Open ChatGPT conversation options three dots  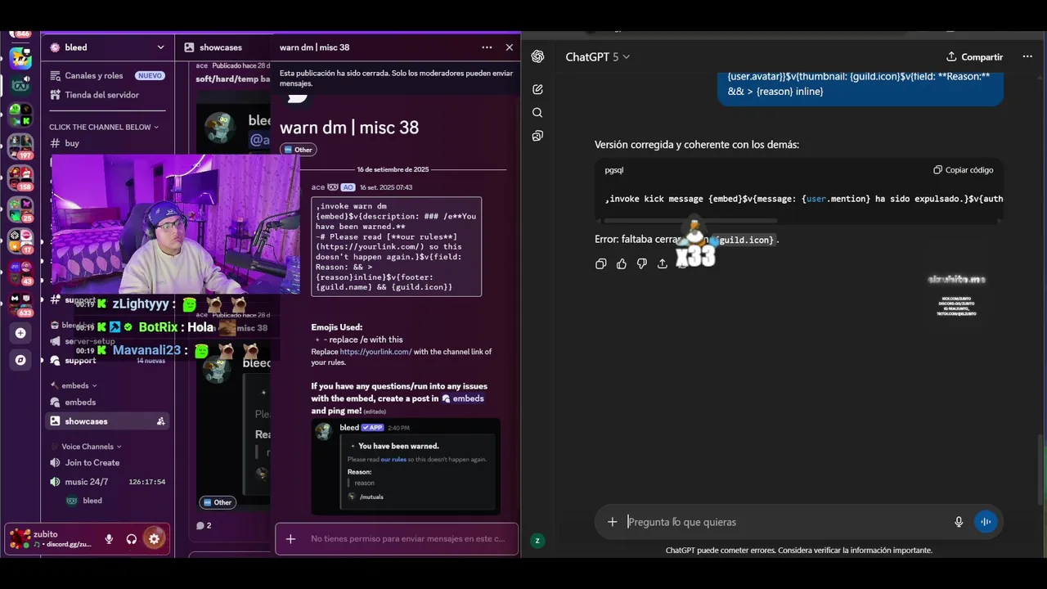tap(1027, 56)
